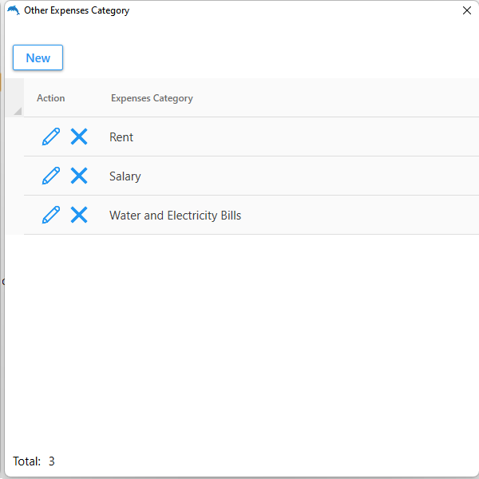Select the Water and Electricity row header
Viewport: 479px width, 479px height.
(x=14, y=215)
